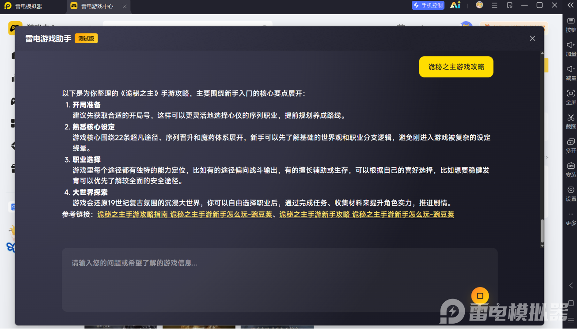The height and width of the screenshot is (329, 577).
Task: Click the heading 熟悉核心设定
Action: (94, 127)
